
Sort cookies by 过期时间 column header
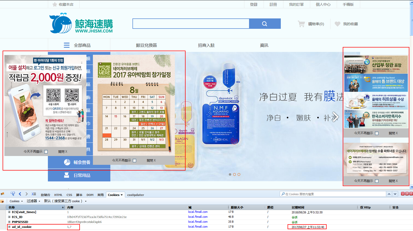tap(324, 207)
